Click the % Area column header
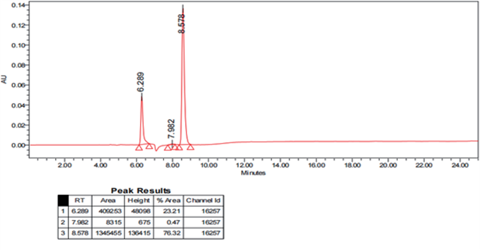The height and width of the screenshot is (250, 480). click(169, 201)
